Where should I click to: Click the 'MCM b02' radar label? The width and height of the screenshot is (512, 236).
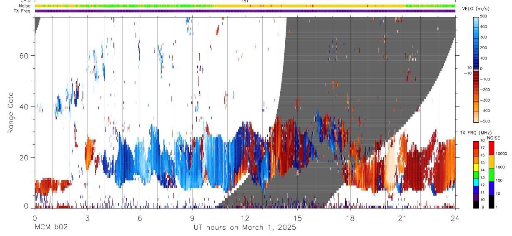51,228
